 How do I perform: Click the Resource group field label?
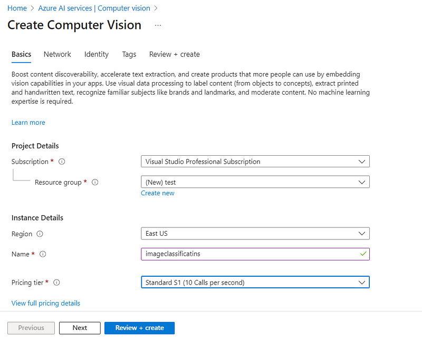coord(58,182)
